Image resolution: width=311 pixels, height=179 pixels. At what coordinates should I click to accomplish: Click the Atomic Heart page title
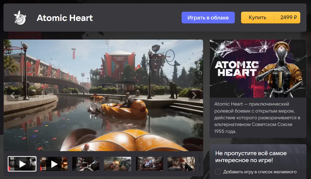pyautogui.click(x=65, y=18)
